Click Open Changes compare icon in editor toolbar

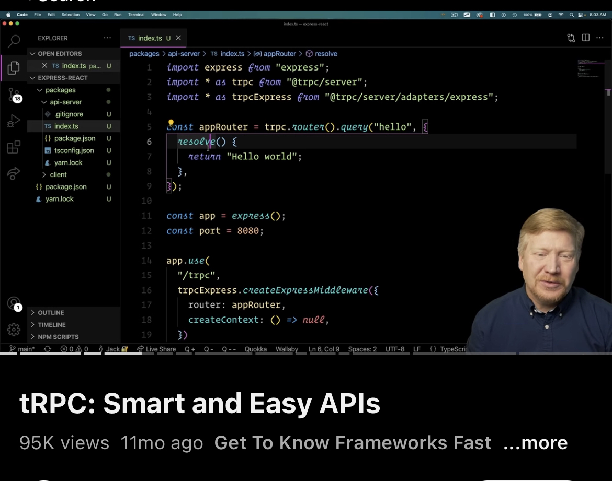point(571,38)
